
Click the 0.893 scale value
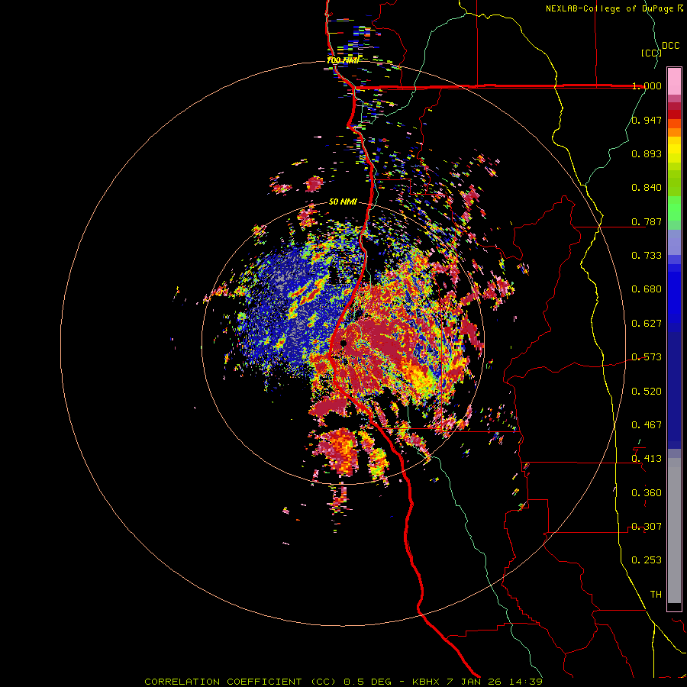click(647, 153)
